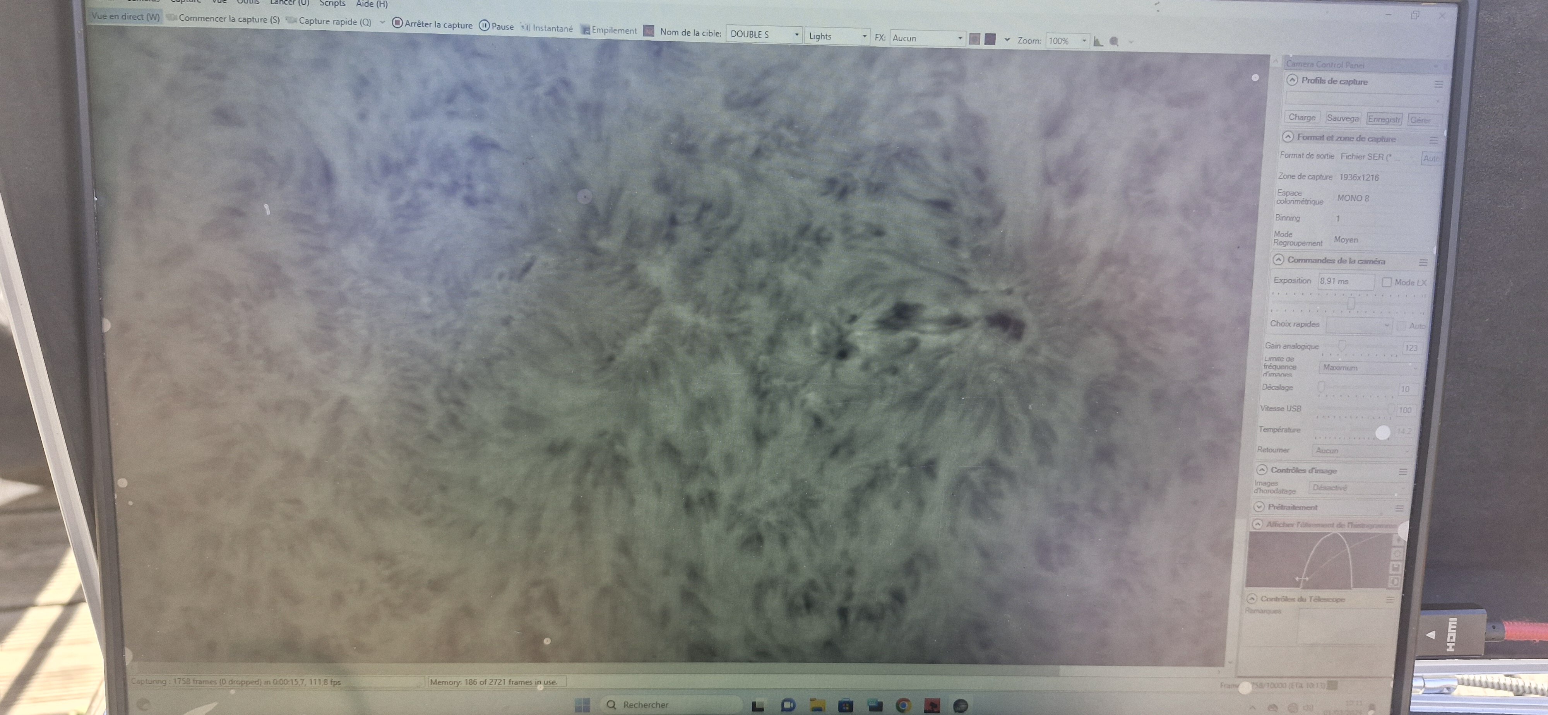
Task: Expand the Prétraitement section
Action: point(1260,507)
